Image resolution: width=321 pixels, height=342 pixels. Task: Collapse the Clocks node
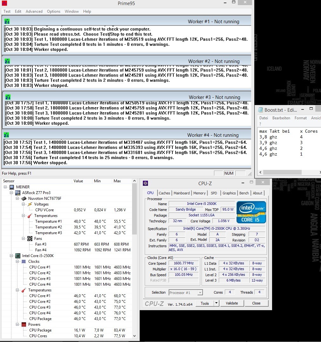point(17,261)
